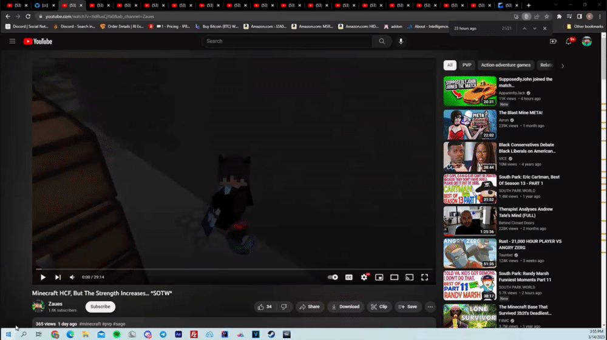
Task: Open the notifications bell
Action: click(569, 41)
